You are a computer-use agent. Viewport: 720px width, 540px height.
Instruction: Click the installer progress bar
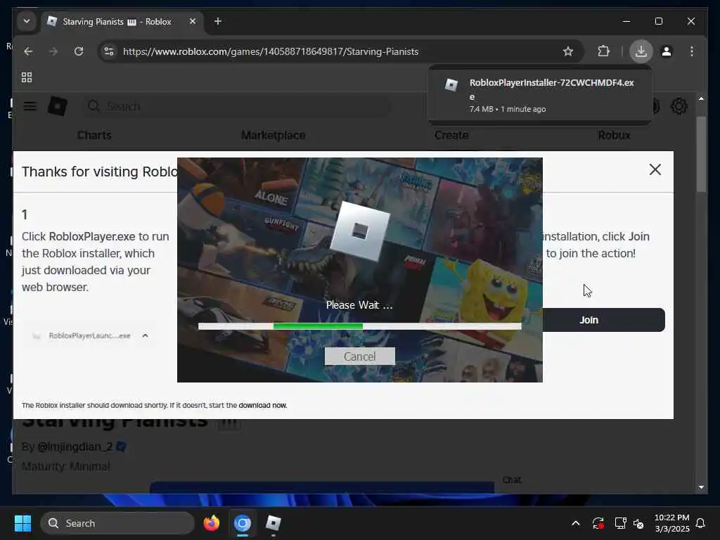tap(360, 326)
